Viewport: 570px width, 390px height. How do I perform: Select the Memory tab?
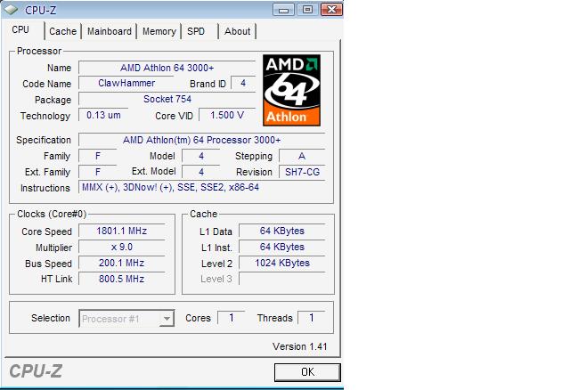tap(159, 32)
